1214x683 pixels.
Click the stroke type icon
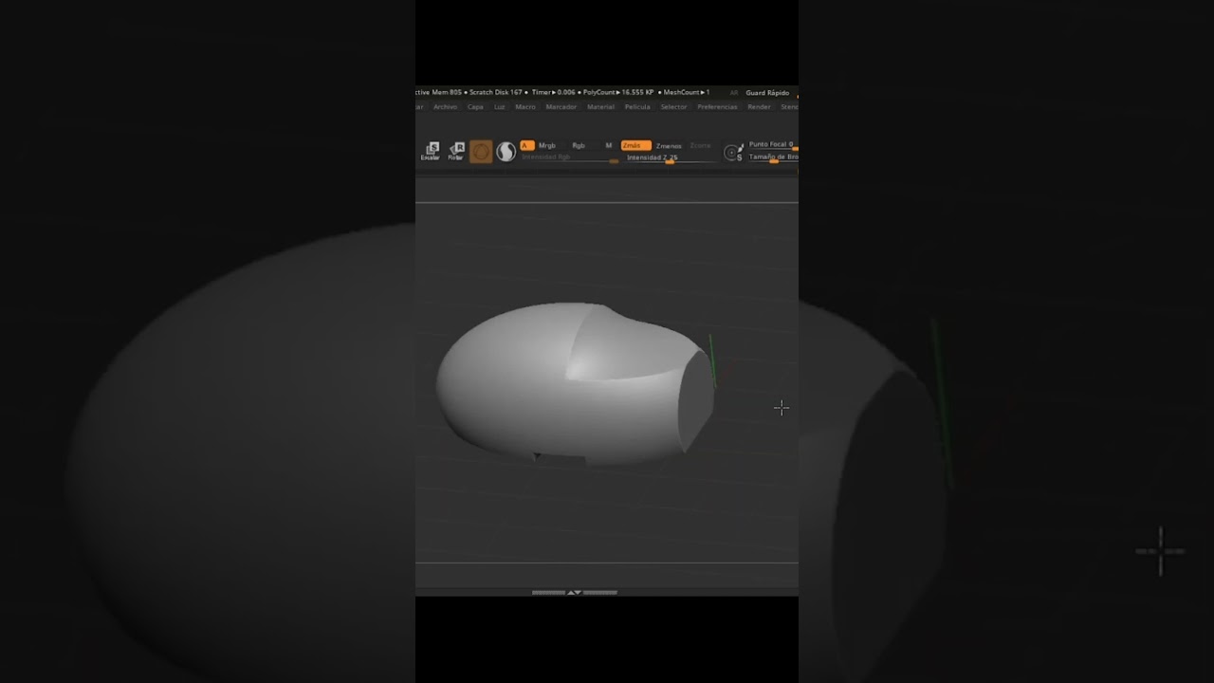[506, 152]
